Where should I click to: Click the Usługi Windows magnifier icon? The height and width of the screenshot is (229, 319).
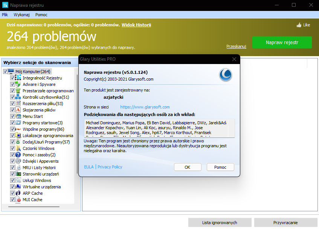[18, 180]
